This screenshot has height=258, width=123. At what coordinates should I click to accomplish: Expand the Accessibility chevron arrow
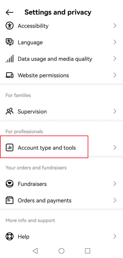(x=115, y=26)
